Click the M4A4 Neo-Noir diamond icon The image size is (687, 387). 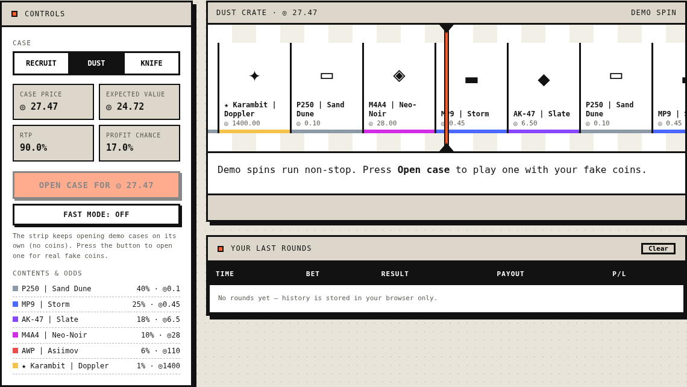tap(399, 76)
